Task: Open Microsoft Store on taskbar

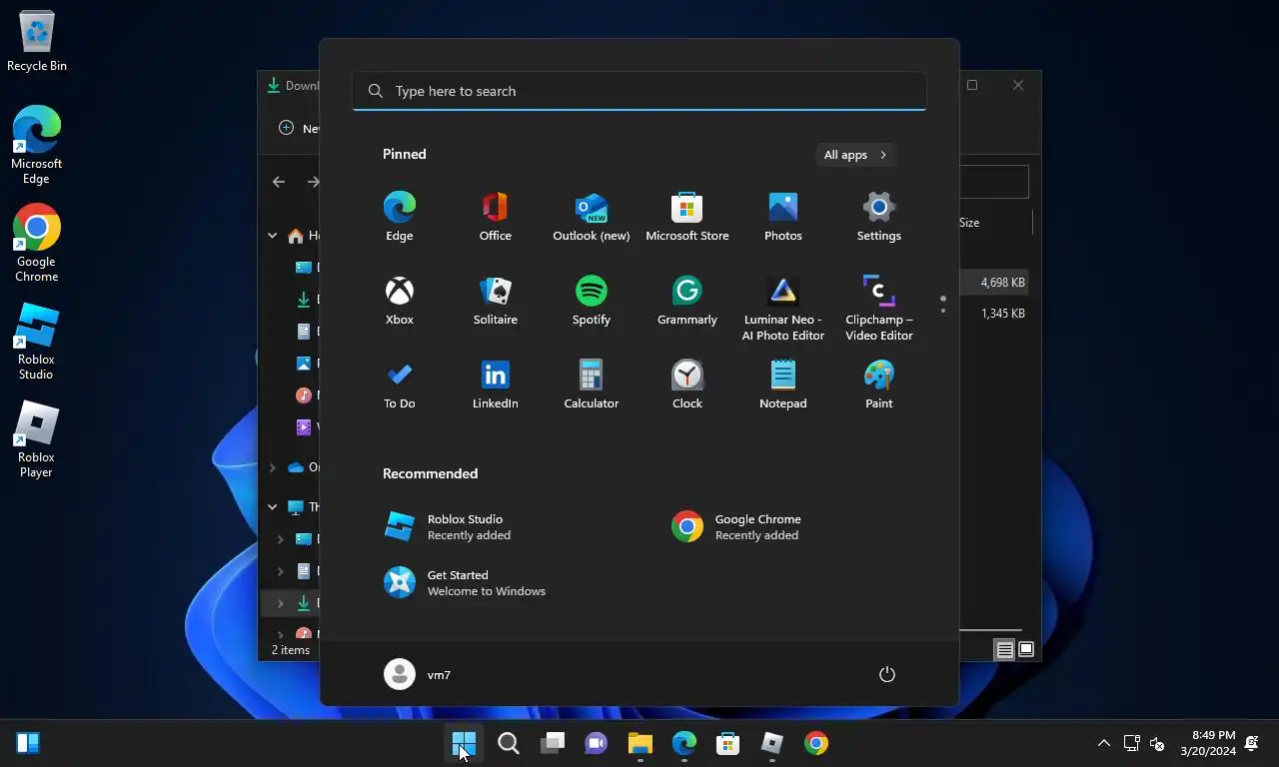Action: [727, 743]
